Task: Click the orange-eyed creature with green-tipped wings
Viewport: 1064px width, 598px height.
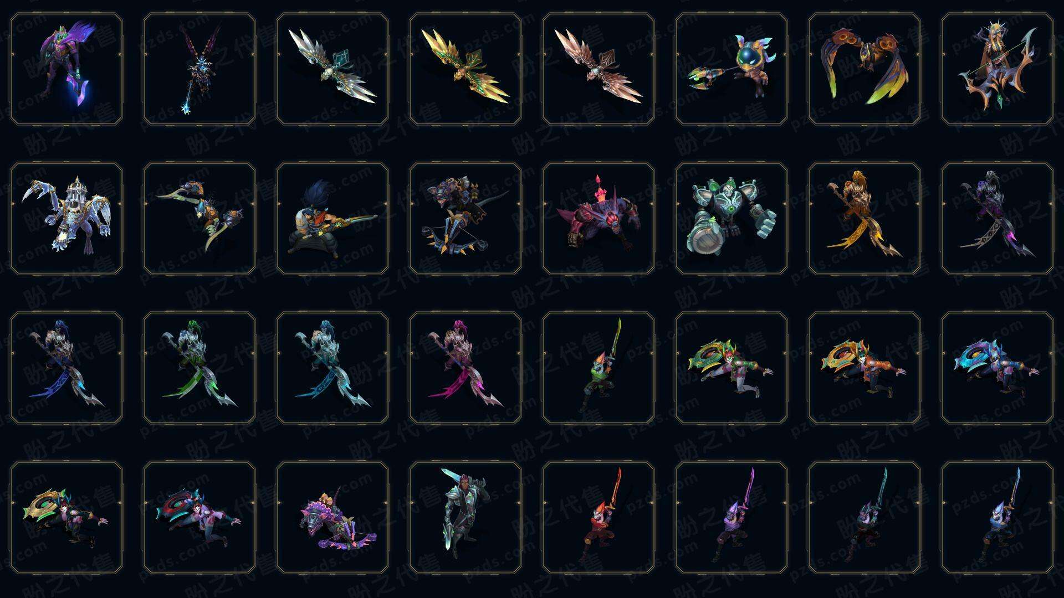Action: click(x=864, y=69)
